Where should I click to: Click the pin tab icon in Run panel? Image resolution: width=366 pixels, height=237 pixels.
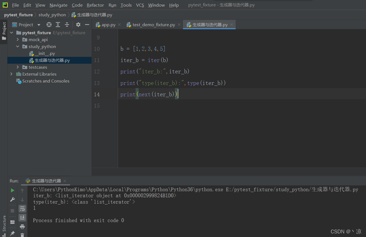[x=12, y=233]
